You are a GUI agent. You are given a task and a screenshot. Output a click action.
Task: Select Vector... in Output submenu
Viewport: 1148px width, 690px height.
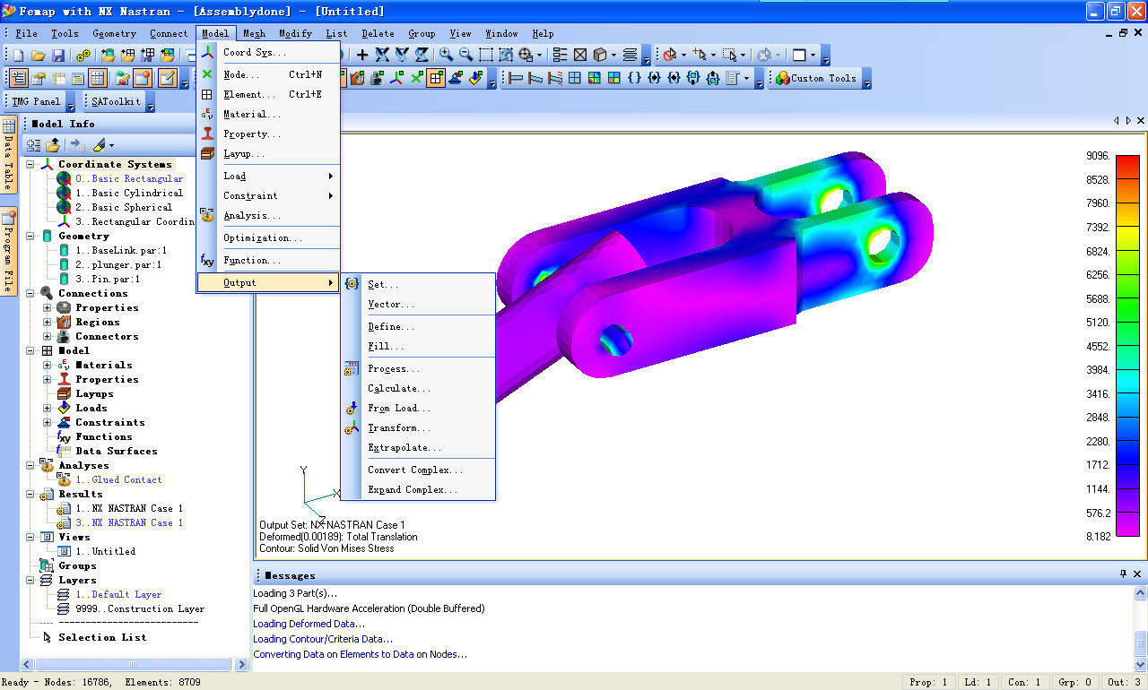418,304
